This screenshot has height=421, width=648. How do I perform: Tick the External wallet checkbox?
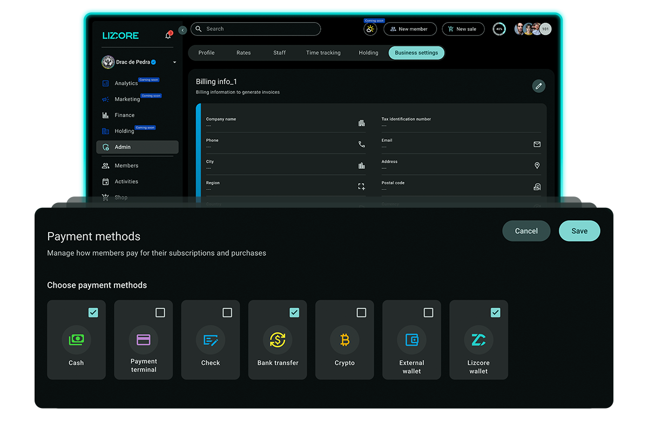(428, 313)
